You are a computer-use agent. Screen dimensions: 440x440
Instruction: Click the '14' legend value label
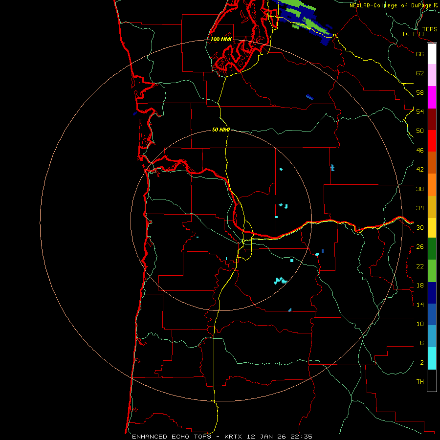tap(420, 305)
